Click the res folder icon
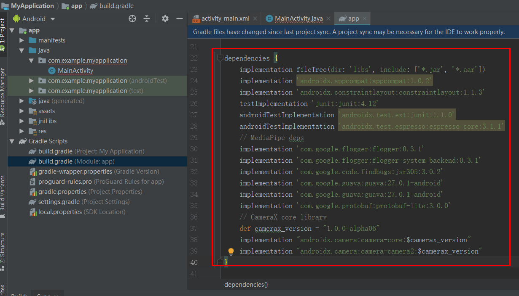The height and width of the screenshot is (296, 519). point(32,131)
